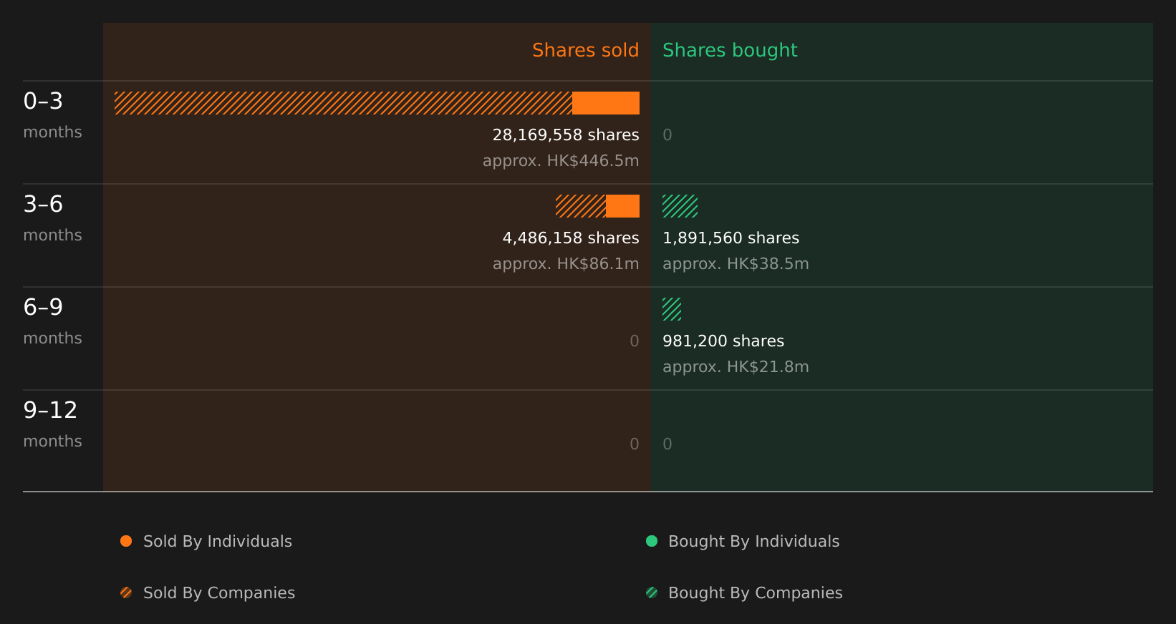Click the Shares sold column header
The width and height of the screenshot is (1176, 624).
(585, 50)
